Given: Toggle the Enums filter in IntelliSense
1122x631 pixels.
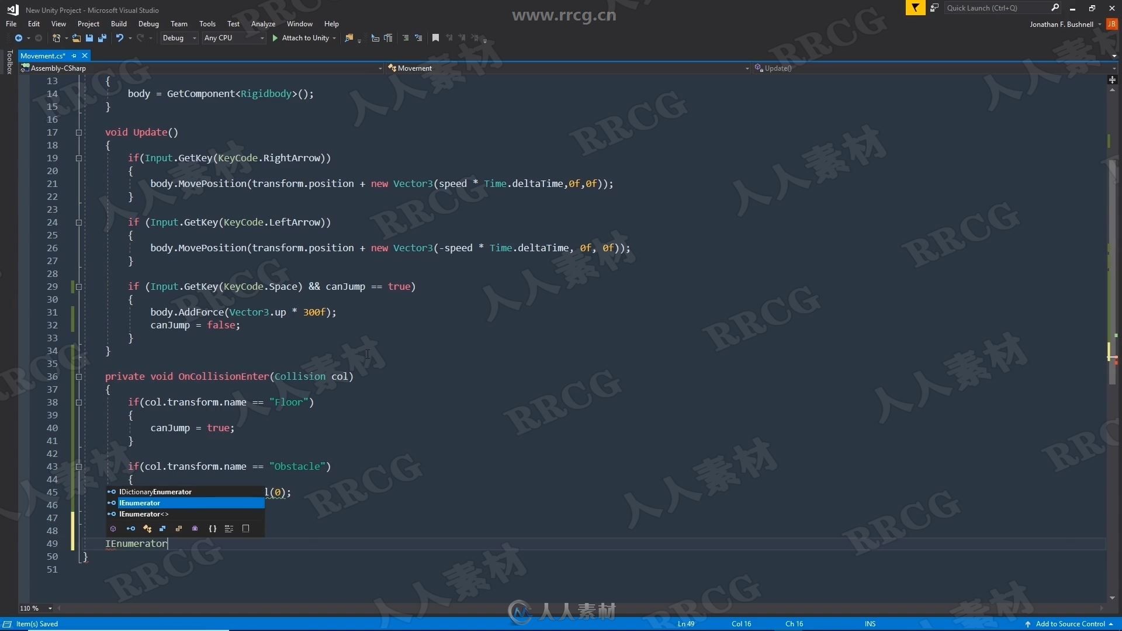Looking at the screenshot, I should coord(179,529).
